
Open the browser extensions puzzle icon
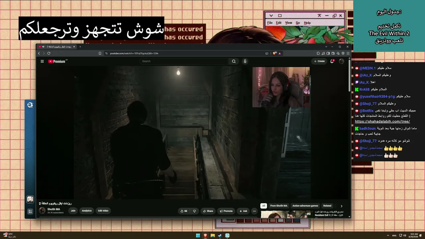pyautogui.click(x=318, y=53)
